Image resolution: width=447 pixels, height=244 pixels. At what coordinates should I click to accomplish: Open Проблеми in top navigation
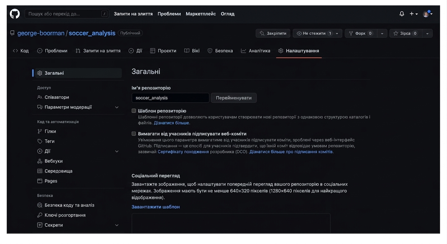coord(169,14)
